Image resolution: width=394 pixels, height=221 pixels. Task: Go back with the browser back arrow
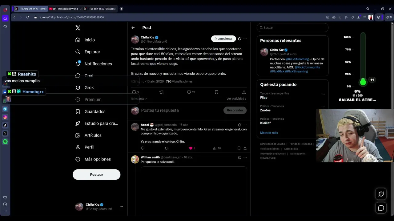pos(14,17)
